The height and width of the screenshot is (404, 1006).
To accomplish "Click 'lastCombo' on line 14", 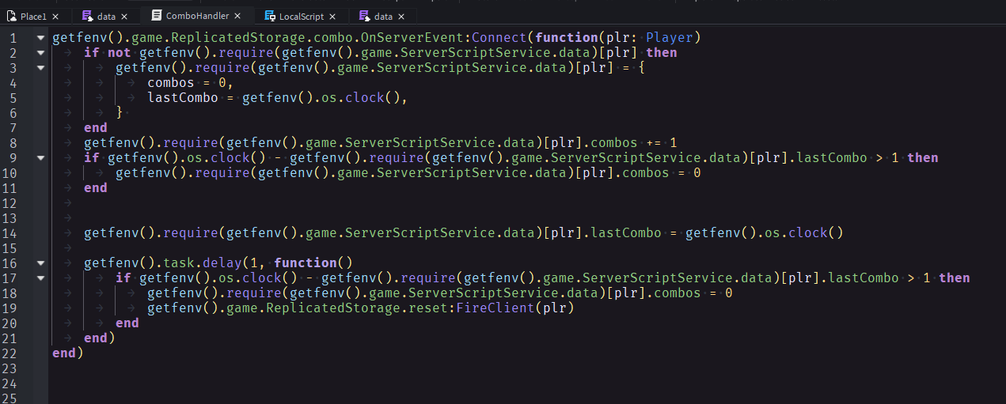I will coord(626,232).
